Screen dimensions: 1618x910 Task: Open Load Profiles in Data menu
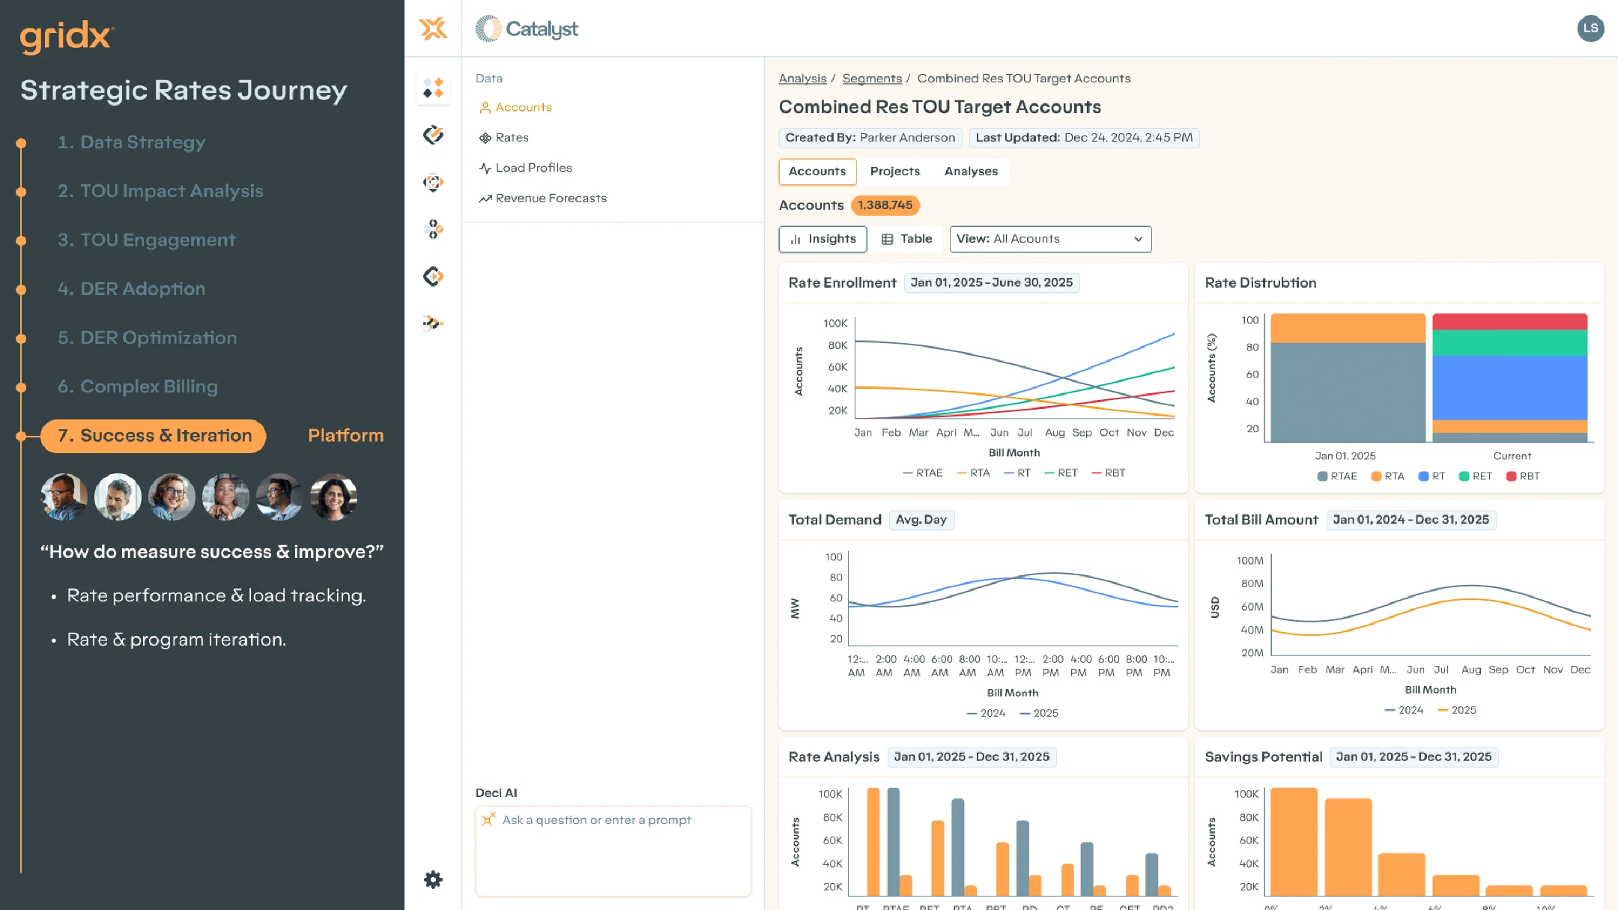coord(533,169)
